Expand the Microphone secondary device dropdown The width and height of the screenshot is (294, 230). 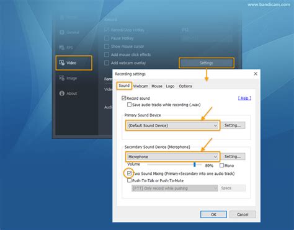(172, 157)
